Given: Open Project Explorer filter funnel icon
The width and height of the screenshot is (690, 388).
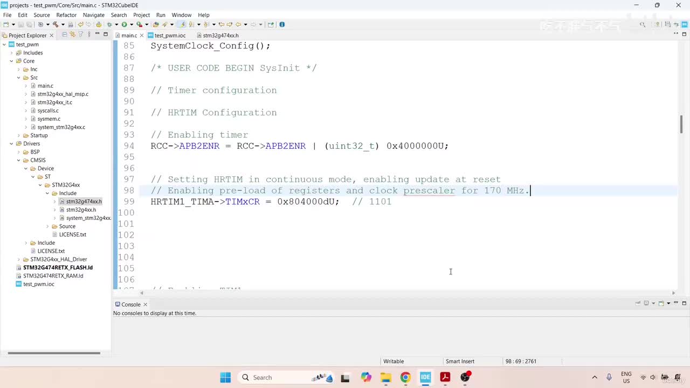Looking at the screenshot, I should 81,34.
